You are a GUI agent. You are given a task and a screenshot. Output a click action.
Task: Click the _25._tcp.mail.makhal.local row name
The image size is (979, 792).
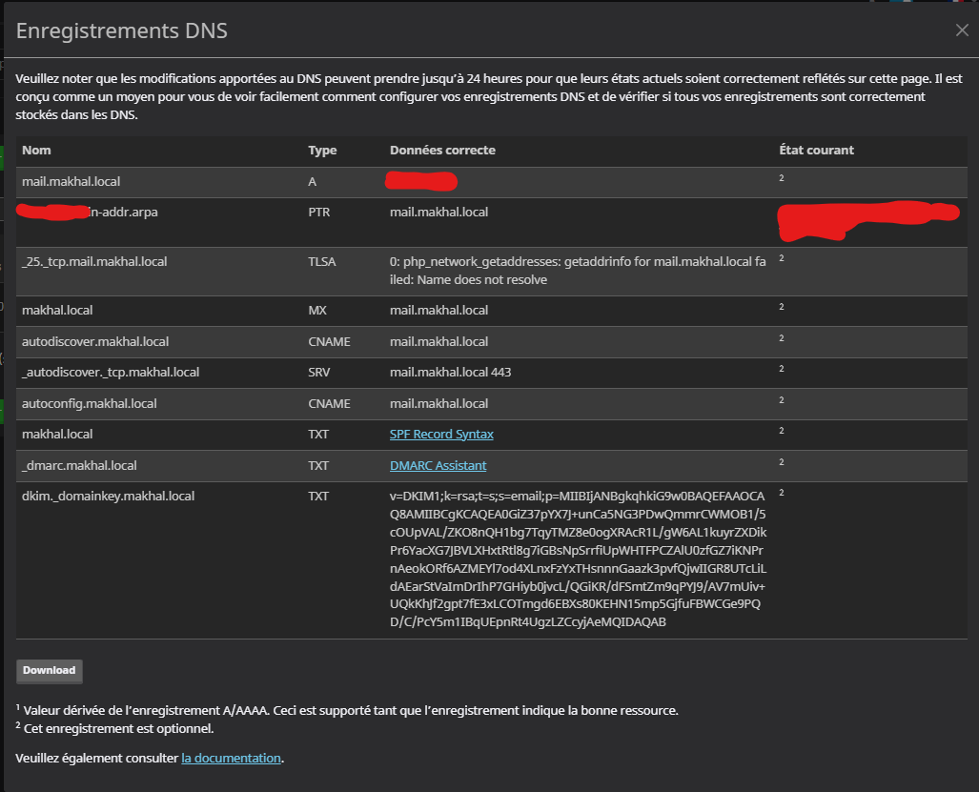click(x=94, y=261)
